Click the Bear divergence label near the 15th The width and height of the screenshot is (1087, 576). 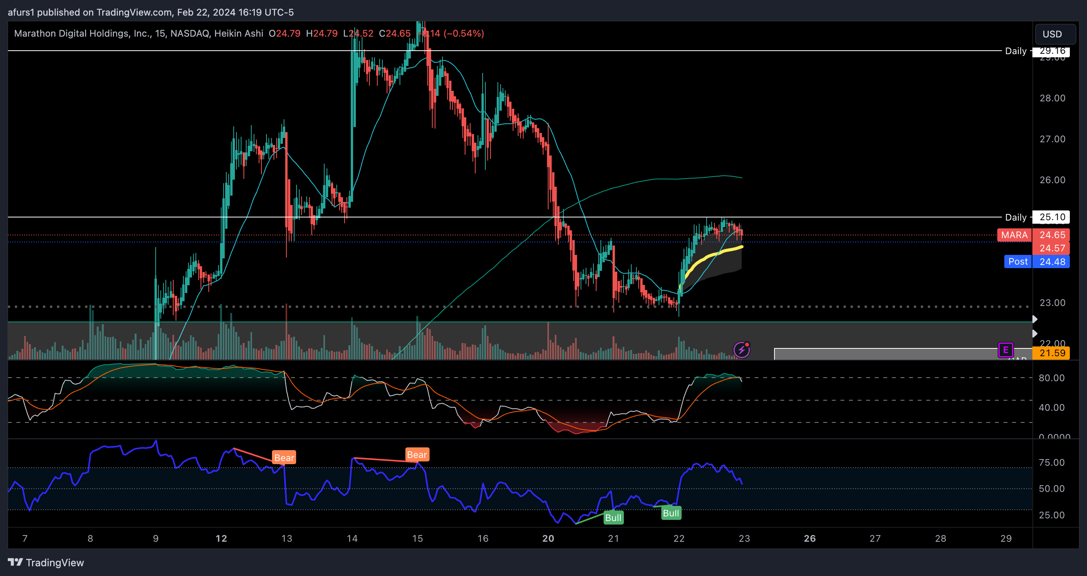pos(417,455)
